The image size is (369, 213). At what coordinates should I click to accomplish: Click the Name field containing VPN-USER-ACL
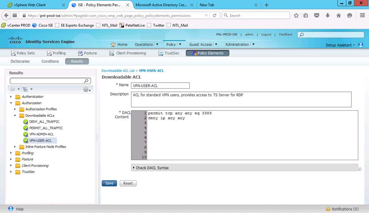(x=160, y=86)
